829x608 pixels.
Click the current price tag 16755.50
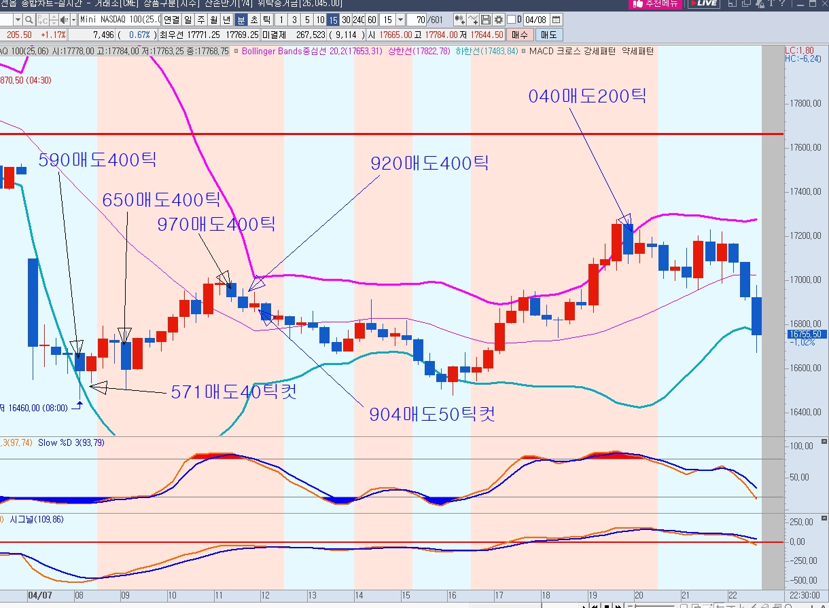(x=805, y=334)
